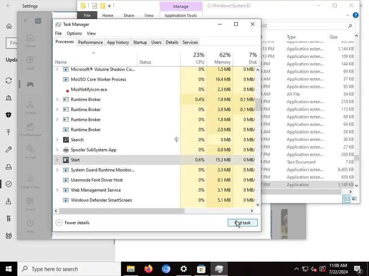The height and width of the screenshot is (276, 369).
Task: Click the taskbar search box
Action: [69, 269]
